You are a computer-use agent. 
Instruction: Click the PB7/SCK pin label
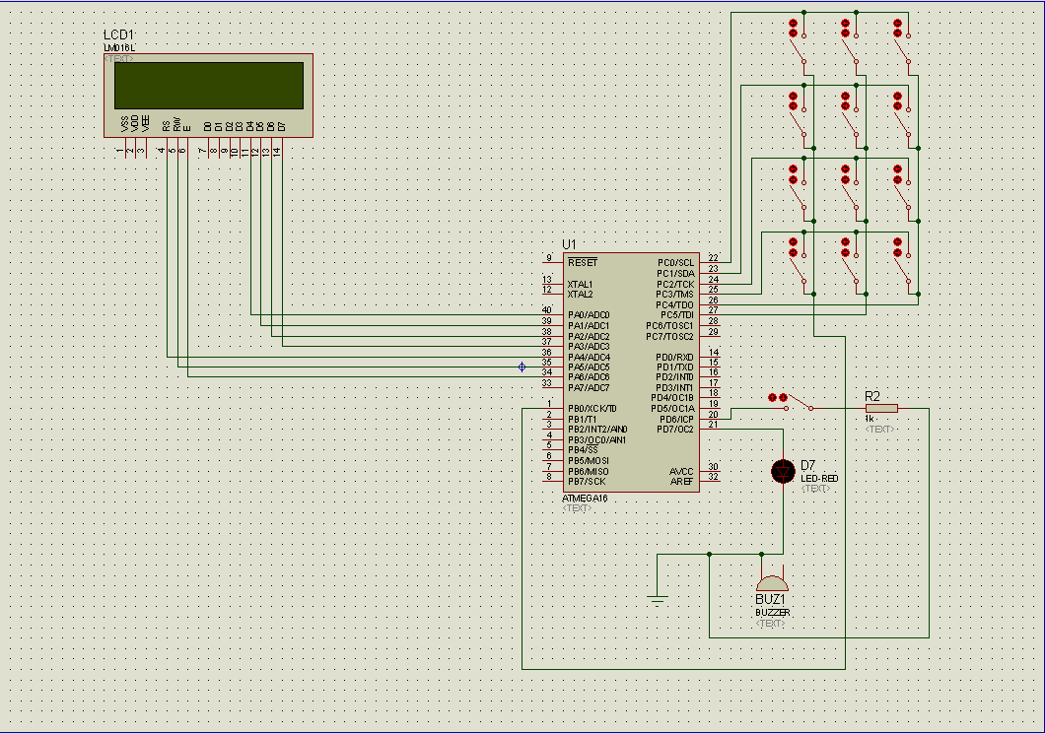(587, 482)
